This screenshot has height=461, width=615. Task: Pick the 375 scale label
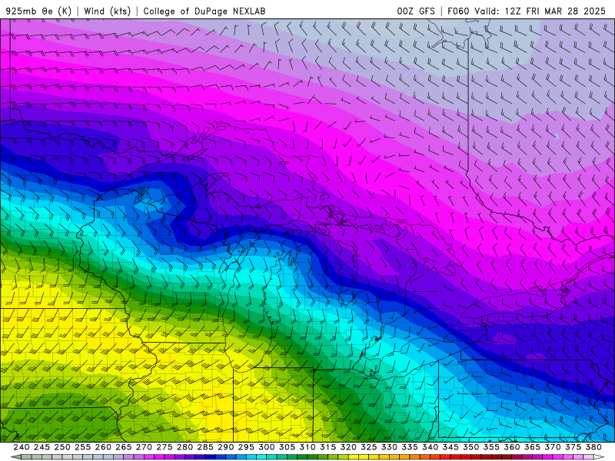573,447
